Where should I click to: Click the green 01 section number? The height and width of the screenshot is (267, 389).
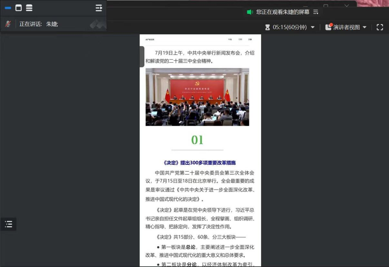tap(197, 140)
